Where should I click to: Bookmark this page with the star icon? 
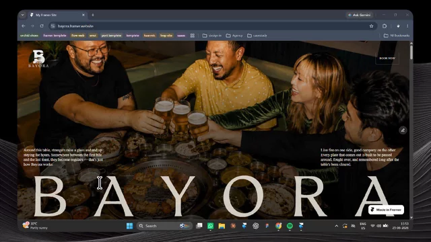[x=371, y=26]
